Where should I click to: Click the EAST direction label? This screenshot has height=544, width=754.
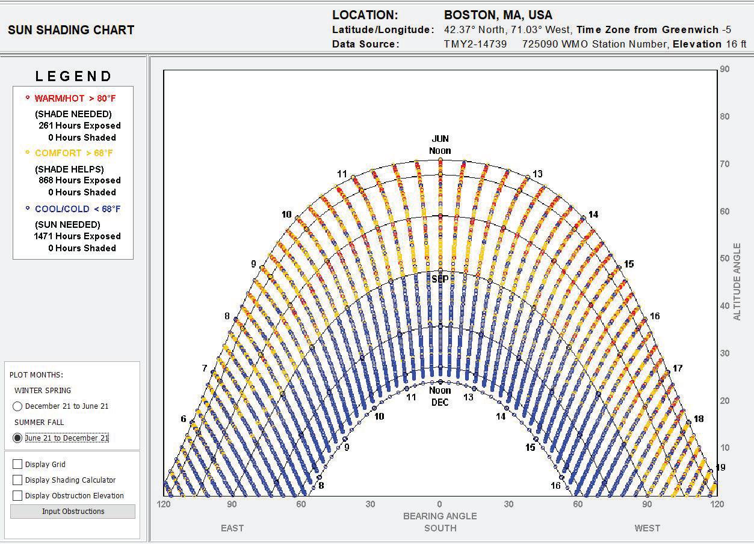click(232, 528)
